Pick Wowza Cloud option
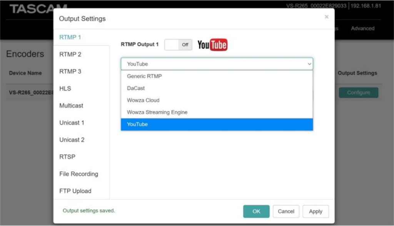Image resolution: width=394 pixels, height=226 pixels. [217, 100]
